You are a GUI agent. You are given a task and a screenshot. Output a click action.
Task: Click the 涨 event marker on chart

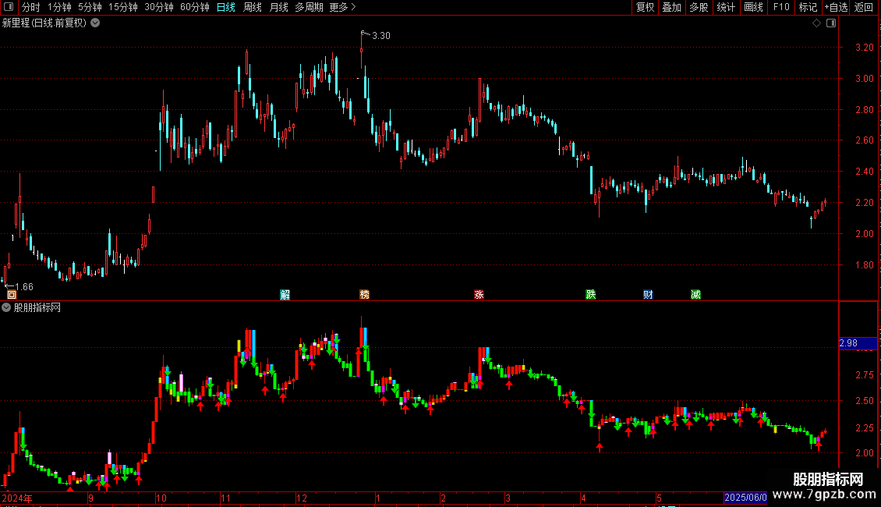tap(479, 295)
